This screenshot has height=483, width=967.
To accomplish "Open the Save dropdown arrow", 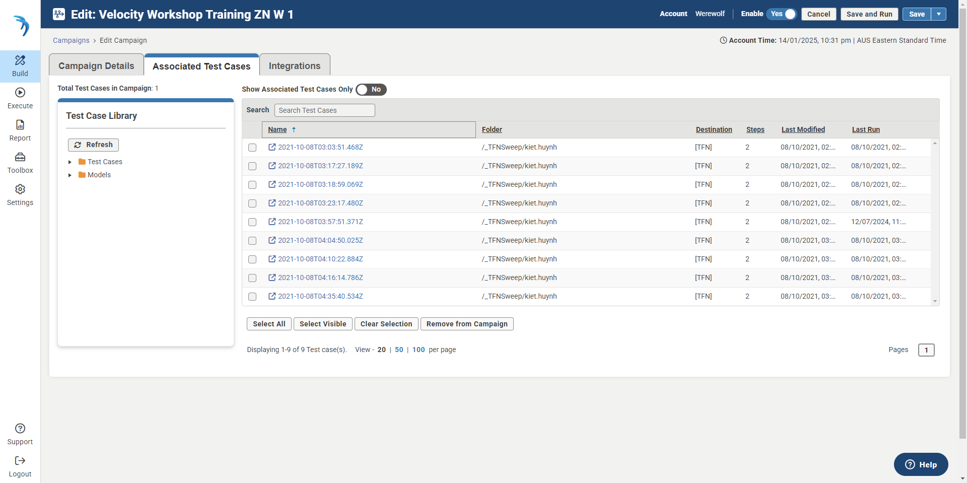I will [939, 14].
